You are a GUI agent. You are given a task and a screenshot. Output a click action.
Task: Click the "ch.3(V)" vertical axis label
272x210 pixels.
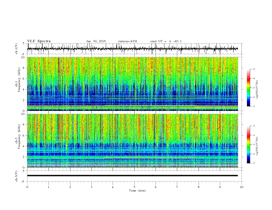[x=16, y=176]
